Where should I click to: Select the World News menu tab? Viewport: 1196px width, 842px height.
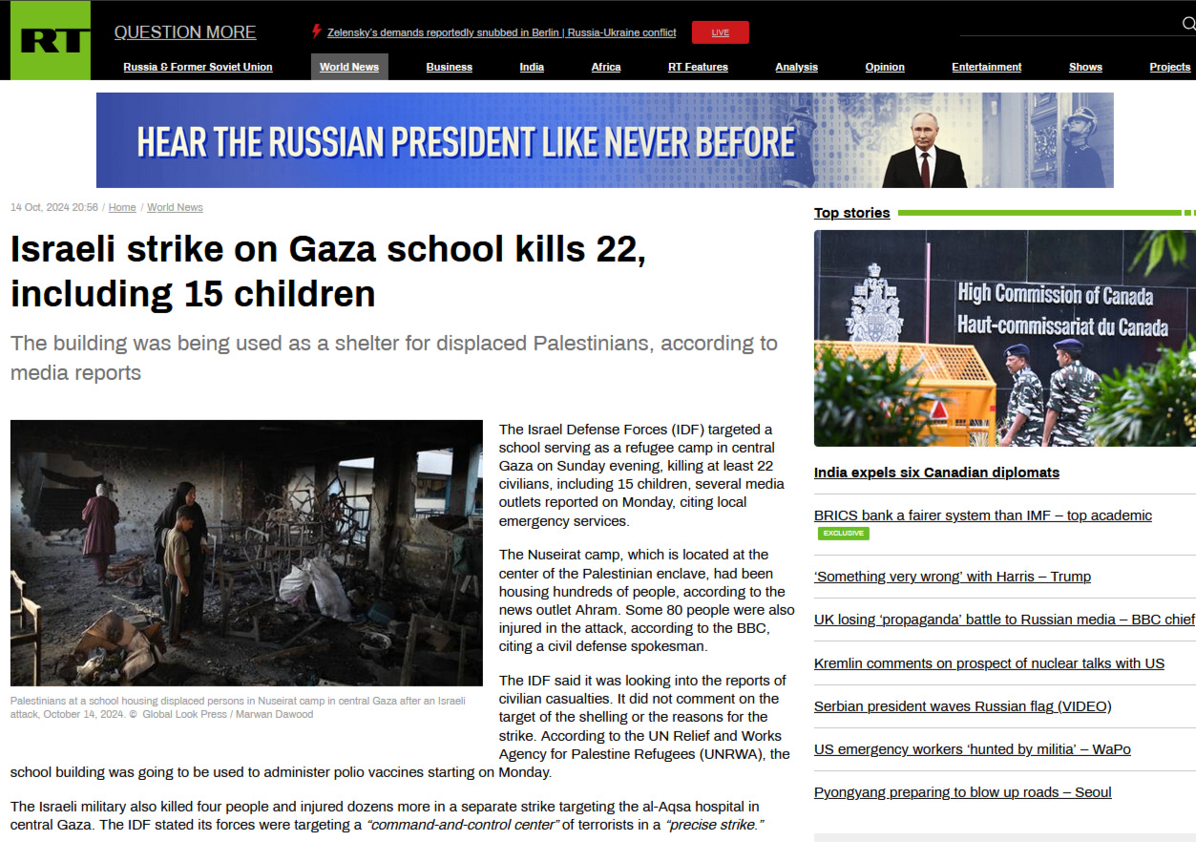(x=349, y=67)
